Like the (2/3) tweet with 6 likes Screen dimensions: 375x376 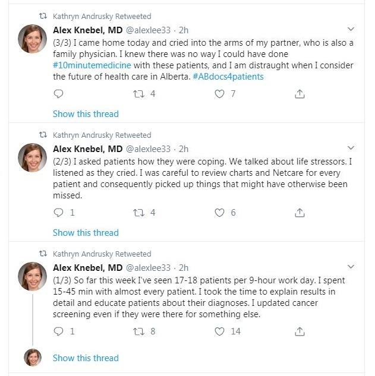pos(219,213)
